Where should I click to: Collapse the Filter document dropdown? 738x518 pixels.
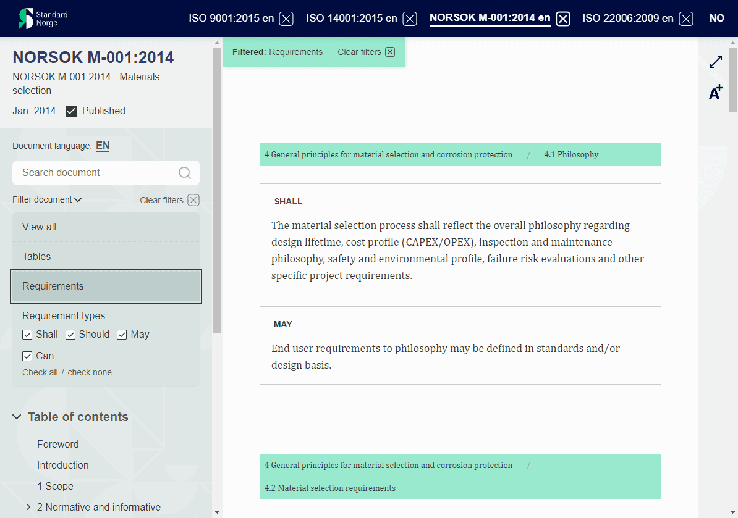tap(47, 200)
